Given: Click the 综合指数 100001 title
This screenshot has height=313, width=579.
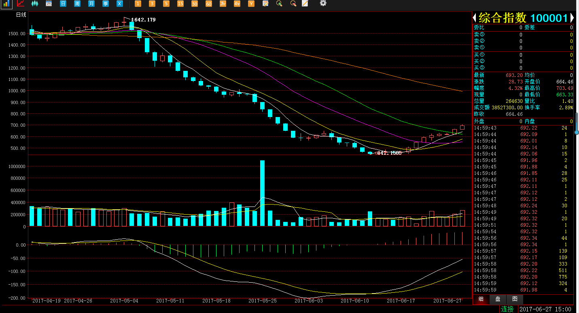Looking at the screenshot, I should [523, 18].
